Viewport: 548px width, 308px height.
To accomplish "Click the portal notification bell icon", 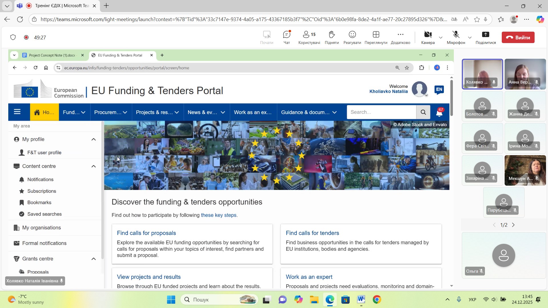I will [439, 113].
